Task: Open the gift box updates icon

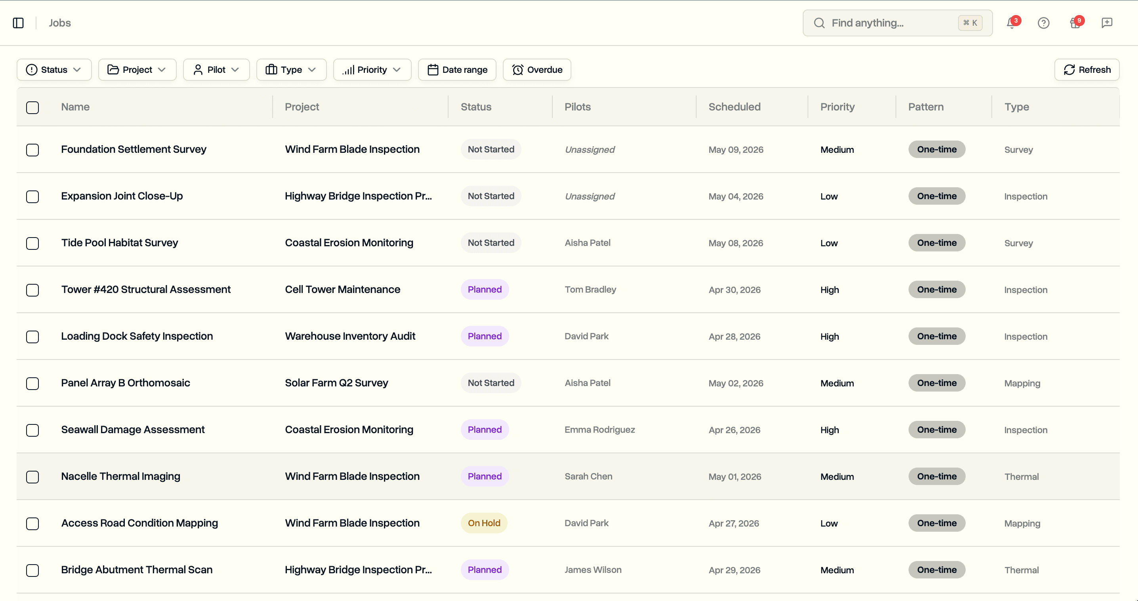Action: click(1075, 23)
